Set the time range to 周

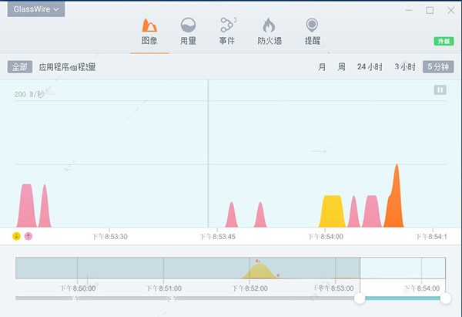click(341, 67)
